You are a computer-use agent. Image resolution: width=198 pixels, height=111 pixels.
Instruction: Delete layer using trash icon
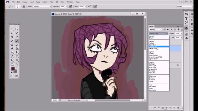point(178,108)
